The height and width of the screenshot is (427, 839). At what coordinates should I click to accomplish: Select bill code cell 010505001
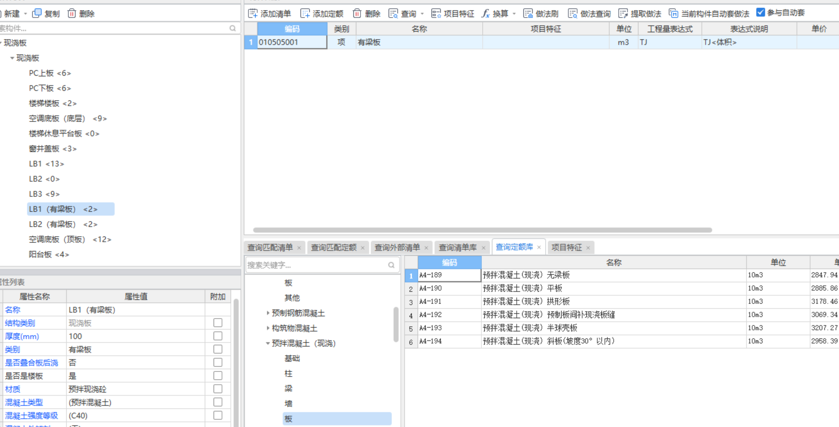click(x=292, y=42)
